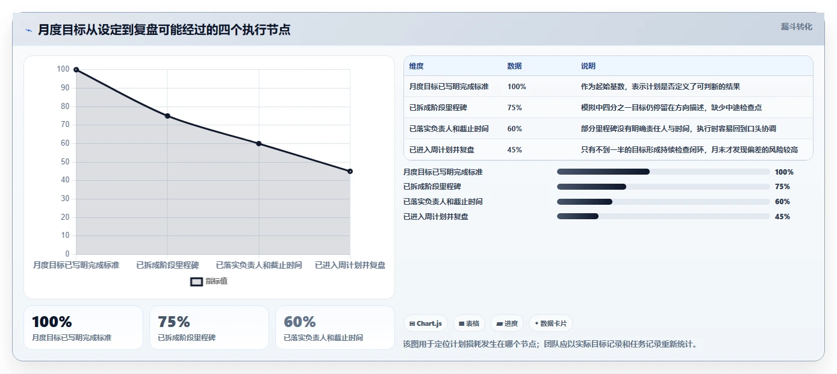The image size is (837, 374).
Task: Click the chart data point at 45
Action: [350, 172]
